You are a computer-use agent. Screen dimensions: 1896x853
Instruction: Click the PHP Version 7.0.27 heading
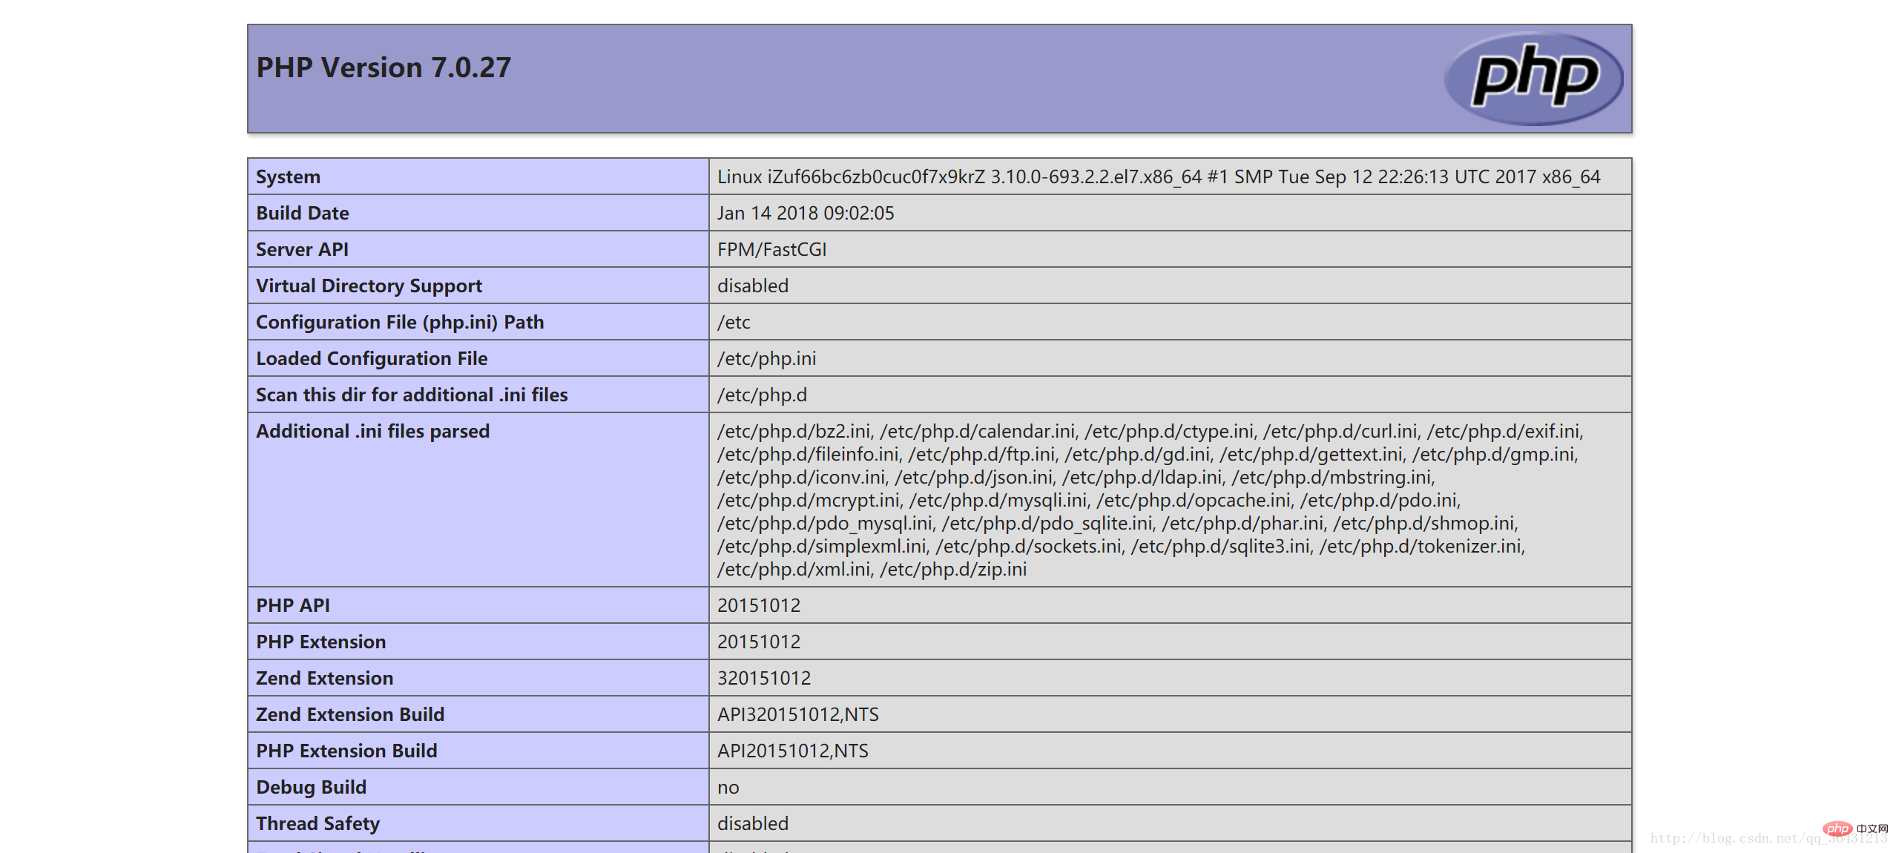[384, 67]
